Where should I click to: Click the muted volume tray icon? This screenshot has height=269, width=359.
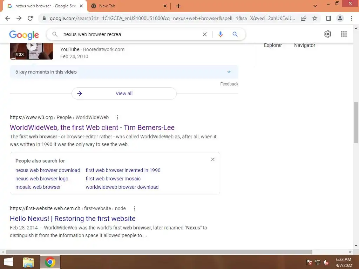pyautogui.click(x=326, y=262)
